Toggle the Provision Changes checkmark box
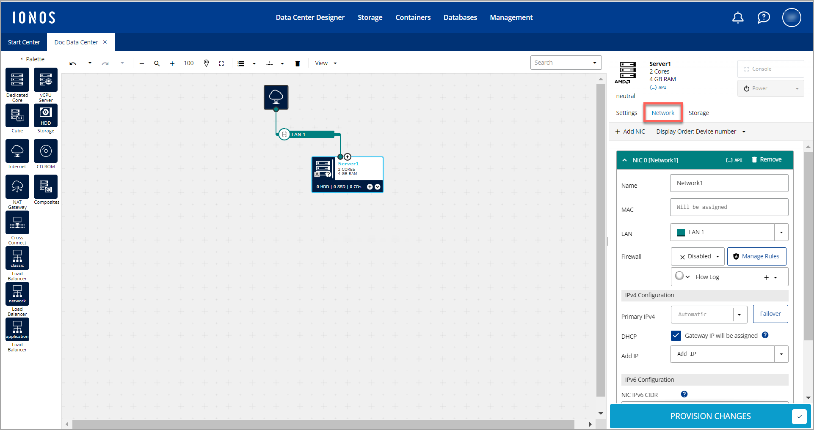The height and width of the screenshot is (430, 814). 799,416
